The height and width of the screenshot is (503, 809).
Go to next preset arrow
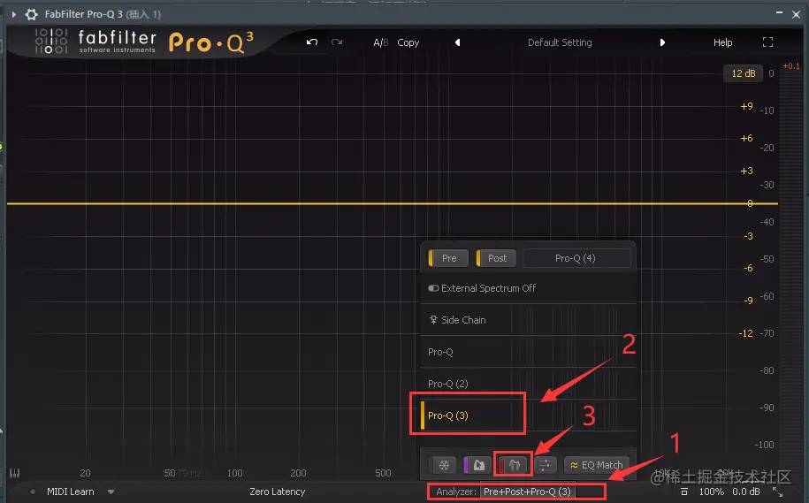point(662,42)
